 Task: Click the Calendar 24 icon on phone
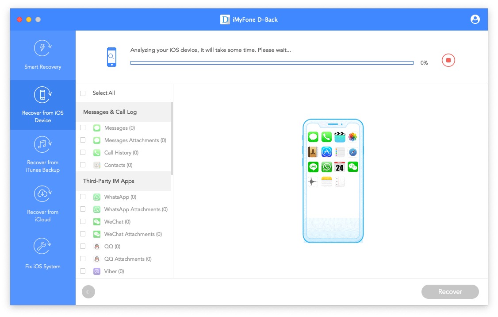(340, 167)
